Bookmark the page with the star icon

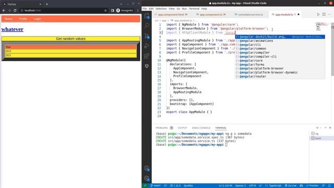pyautogui.click(x=105, y=10)
